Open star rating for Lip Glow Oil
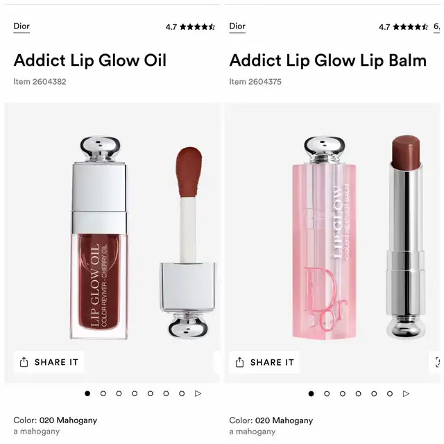This screenshot has height=444, width=444. tap(197, 27)
